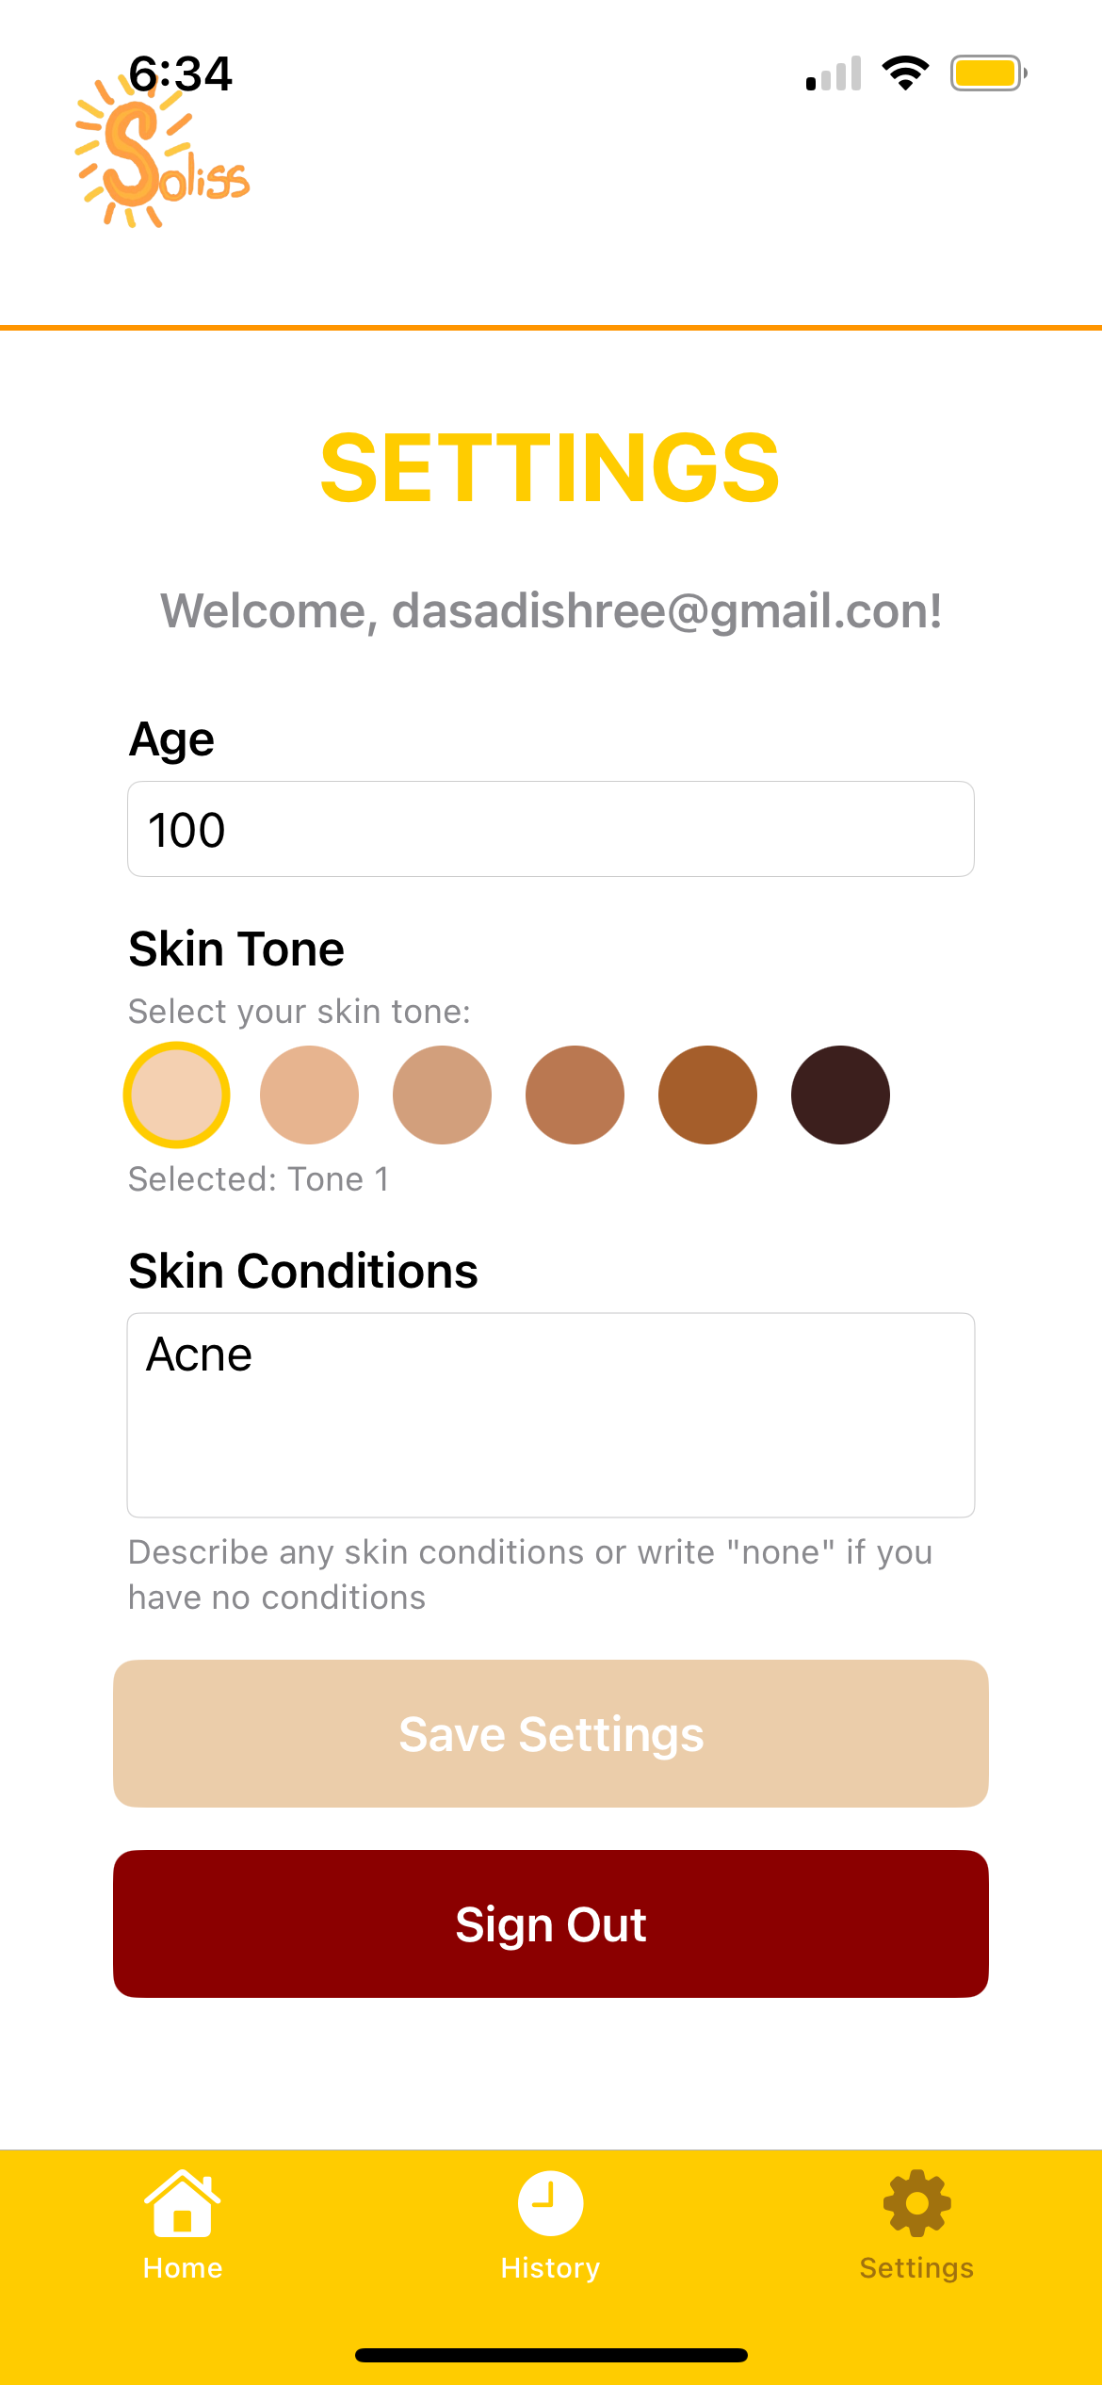Tap the battery status icon

[x=988, y=73]
